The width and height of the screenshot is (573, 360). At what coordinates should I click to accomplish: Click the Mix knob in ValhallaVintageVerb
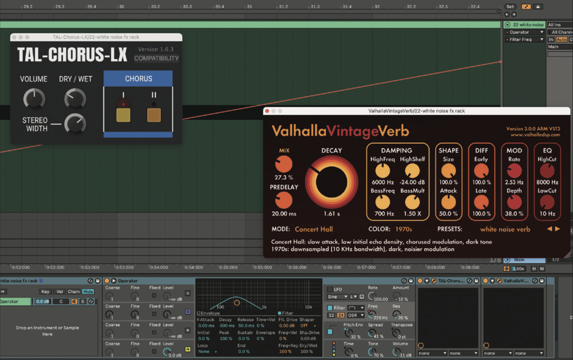tap(284, 164)
